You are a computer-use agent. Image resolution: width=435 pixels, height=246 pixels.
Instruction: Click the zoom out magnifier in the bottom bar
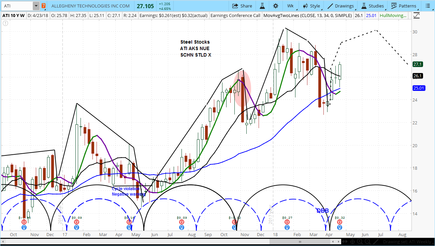coord(367,242)
